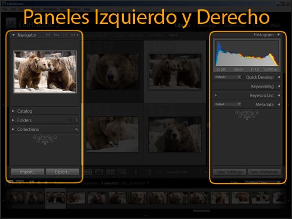The width and height of the screenshot is (292, 219).
Task: Click the filmstrip go back arrow
Action: pyautogui.click(x=39, y=183)
